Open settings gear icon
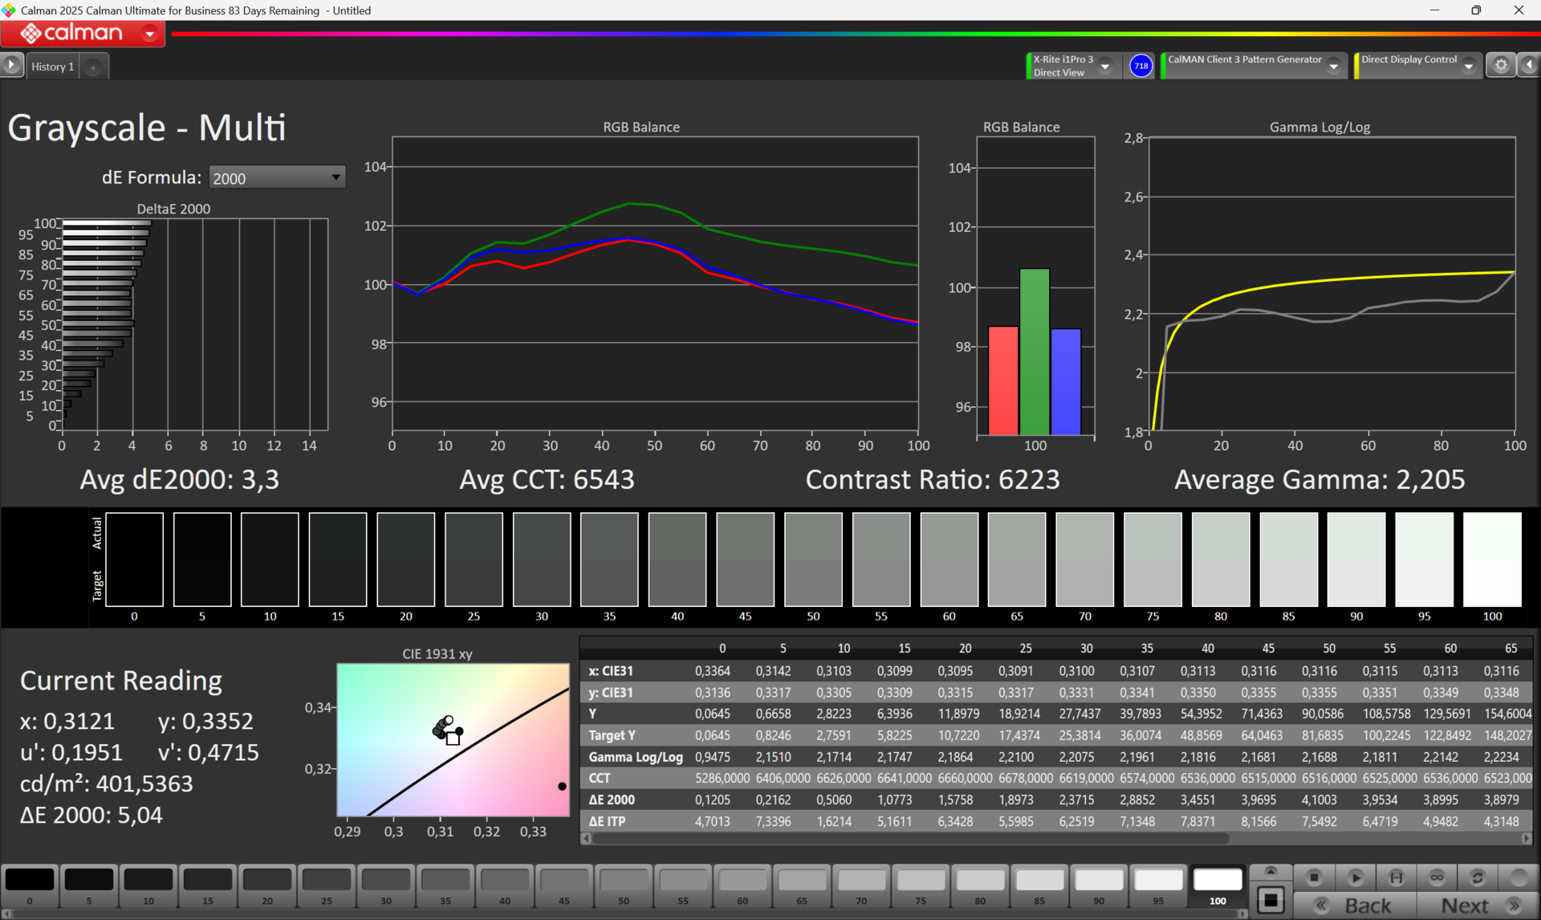 point(1500,66)
